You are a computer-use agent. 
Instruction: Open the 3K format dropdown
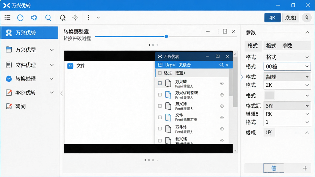(287, 106)
